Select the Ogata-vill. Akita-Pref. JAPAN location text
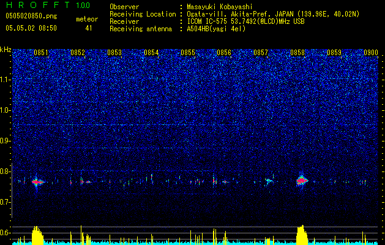This screenshot has height=245, width=385. click(x=273, y=14)
